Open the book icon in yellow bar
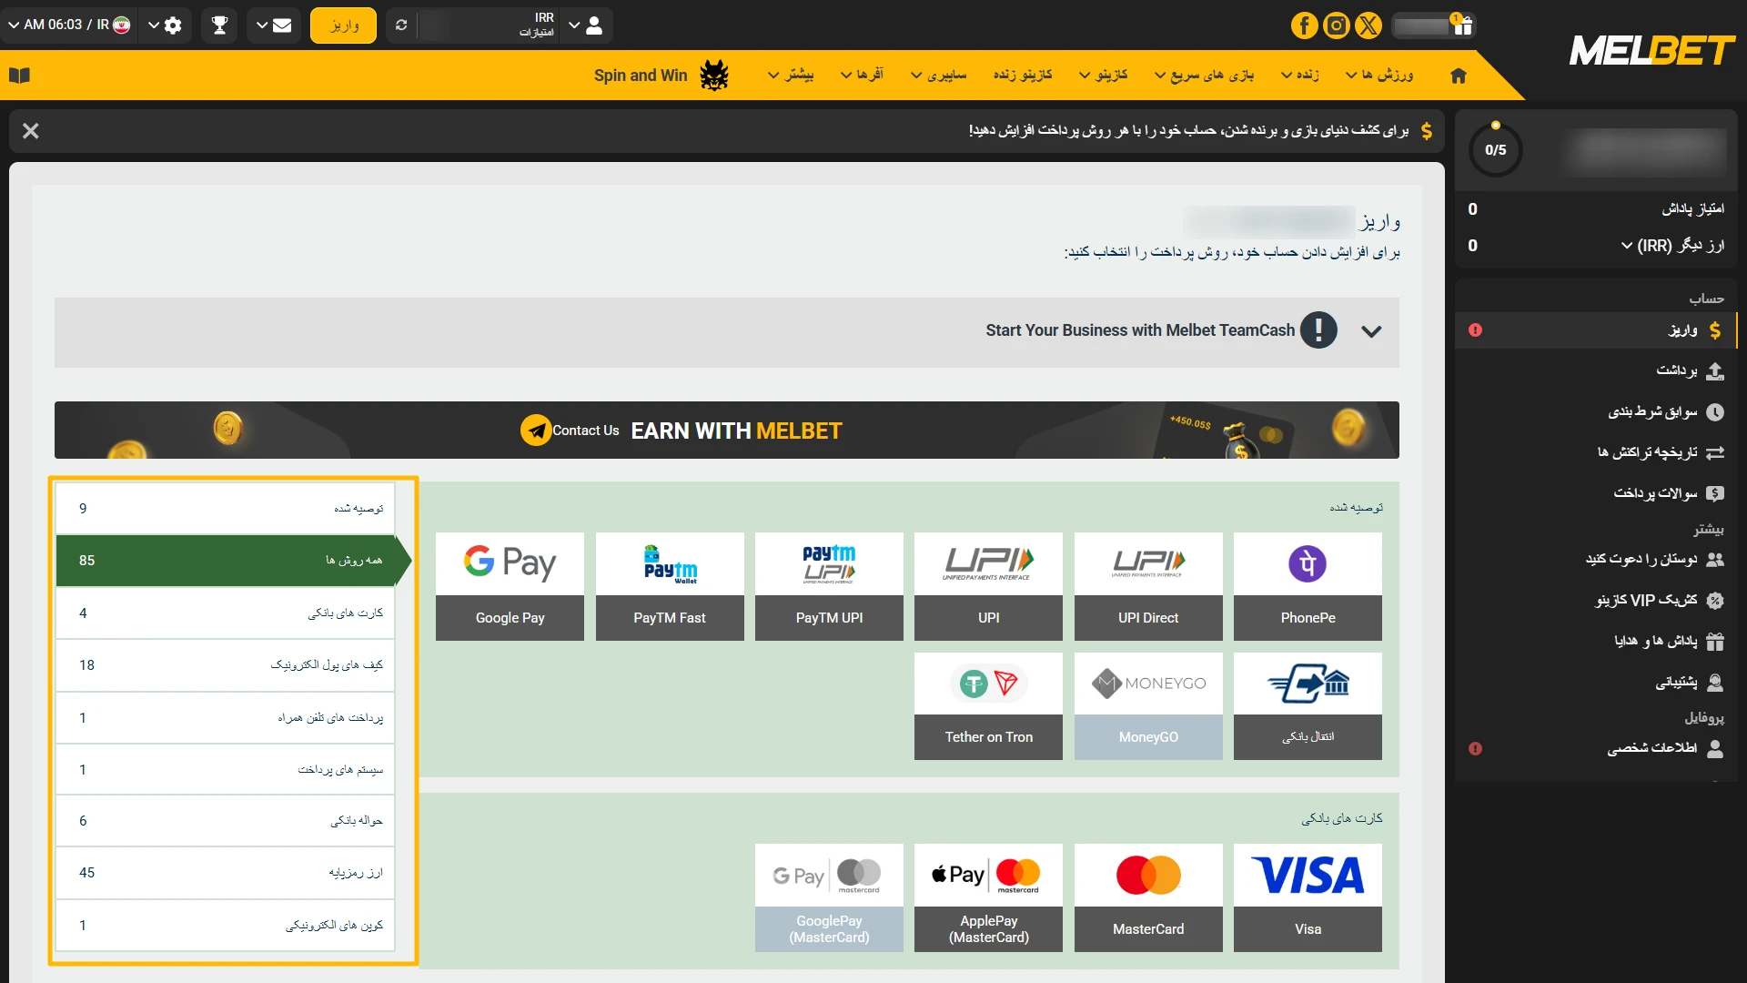Viewport: 1747px width, 983px height. point(19,76)
